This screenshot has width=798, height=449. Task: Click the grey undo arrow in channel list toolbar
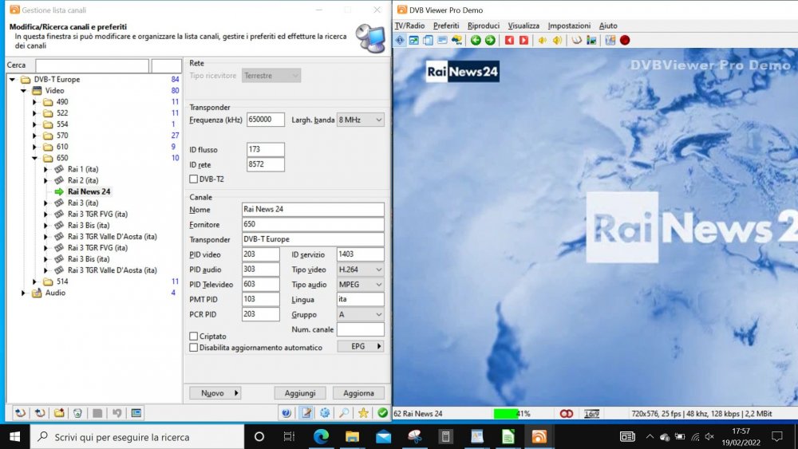pyautogui.click(x=117, y=413)
